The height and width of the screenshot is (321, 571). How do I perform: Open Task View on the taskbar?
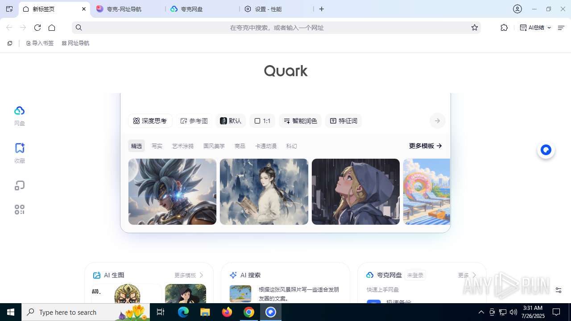[161, 312]
